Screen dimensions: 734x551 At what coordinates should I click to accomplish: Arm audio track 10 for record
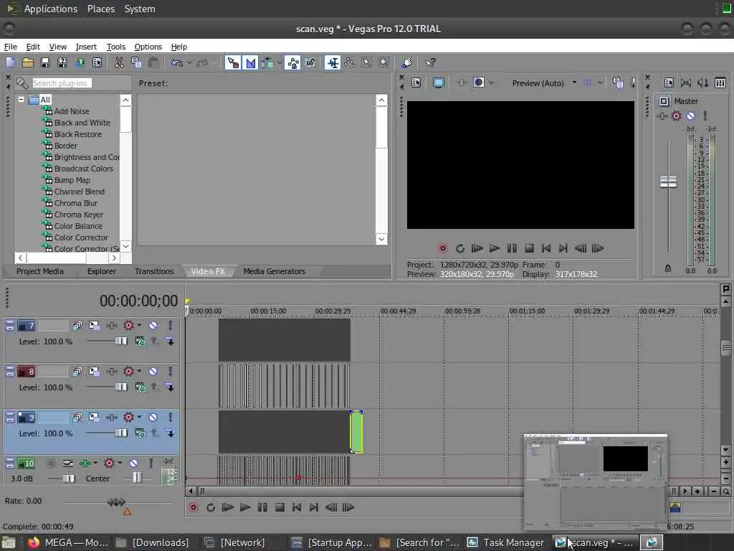(51, 463)
